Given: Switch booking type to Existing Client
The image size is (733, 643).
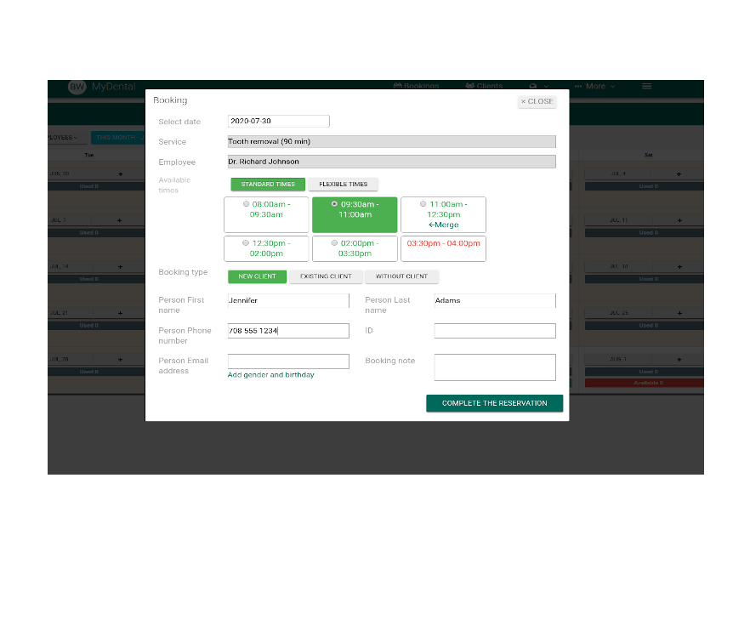Looking at the screenshot, I should coord(326,276).
